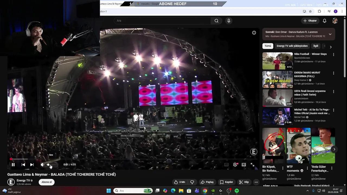Open more options for Nike Football video
The image size is (347, 195).
pyautogui.click(x=333, y=54)
